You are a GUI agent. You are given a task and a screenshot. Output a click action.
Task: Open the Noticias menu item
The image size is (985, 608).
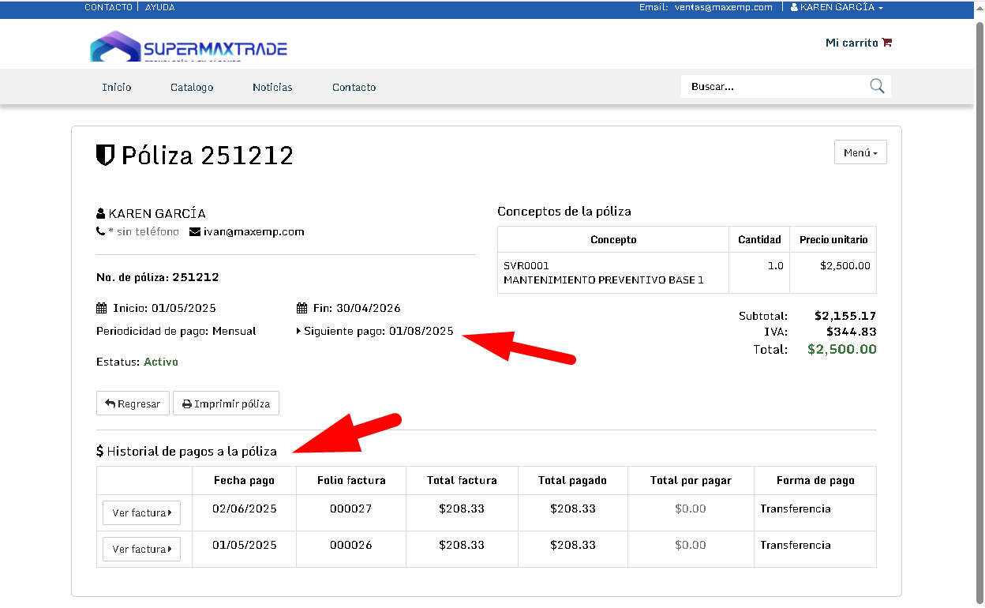point(272,87)
